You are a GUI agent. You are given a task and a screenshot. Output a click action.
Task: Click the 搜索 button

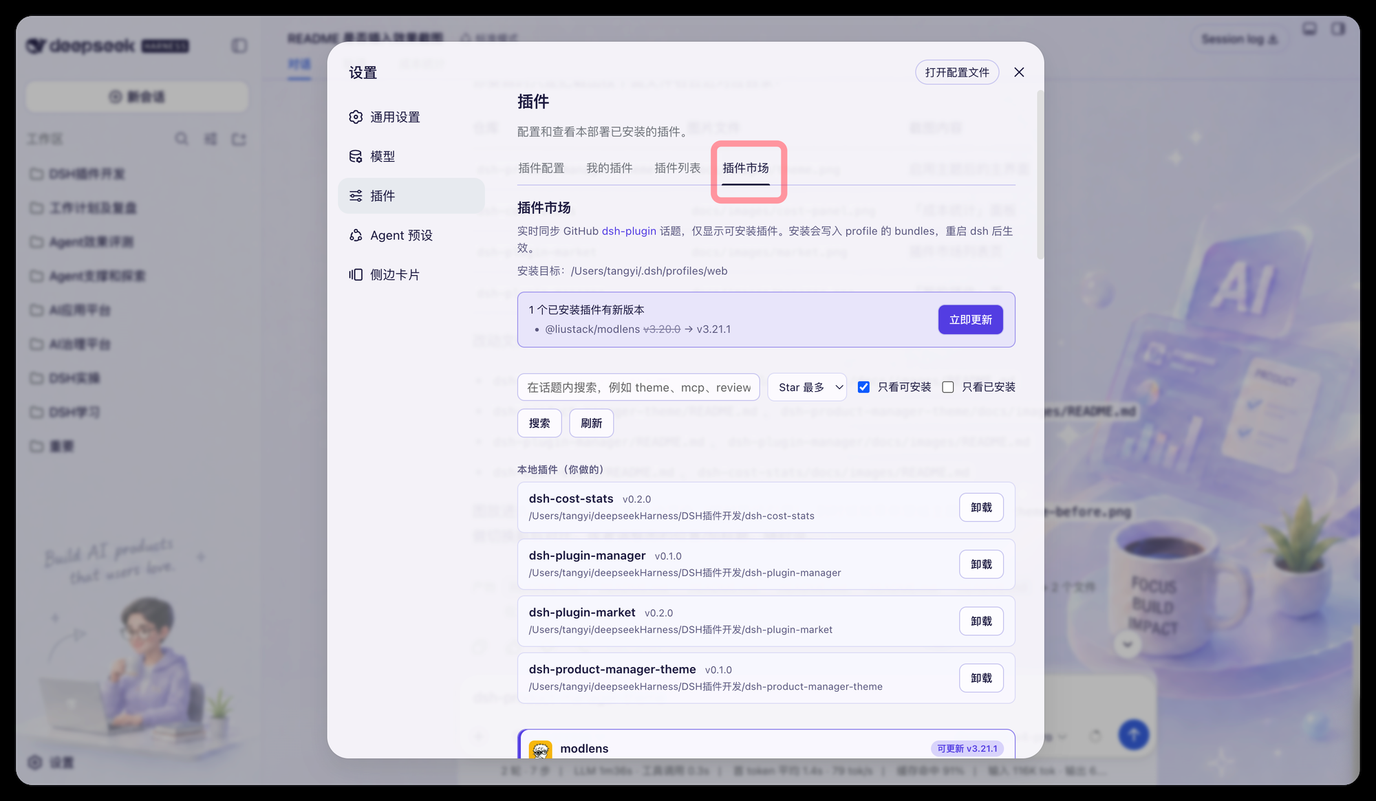(x=539, y=423)
